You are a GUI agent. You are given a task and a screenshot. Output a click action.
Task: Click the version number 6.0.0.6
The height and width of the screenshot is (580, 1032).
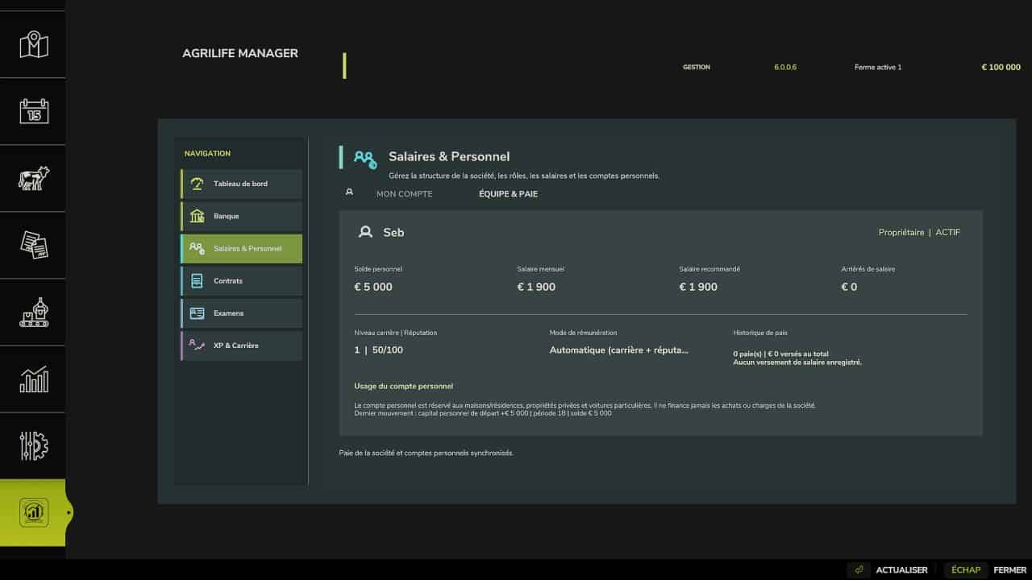click(785, 67)
